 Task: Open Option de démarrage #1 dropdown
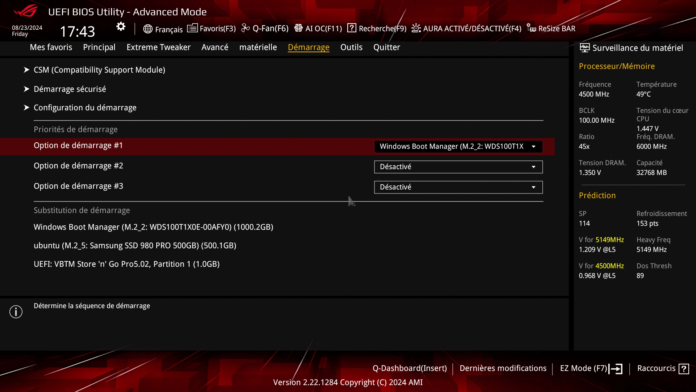458,146
